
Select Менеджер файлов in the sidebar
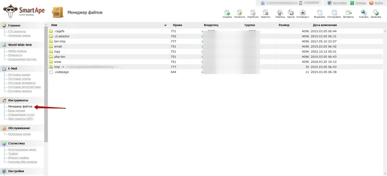tap(20, 107)
